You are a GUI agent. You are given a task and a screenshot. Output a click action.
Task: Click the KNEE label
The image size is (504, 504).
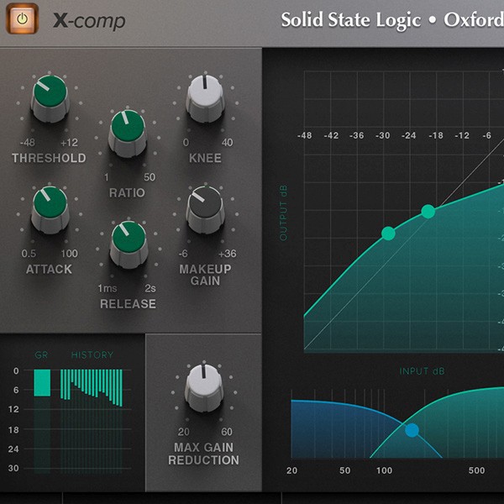click(x=205, y=158)
